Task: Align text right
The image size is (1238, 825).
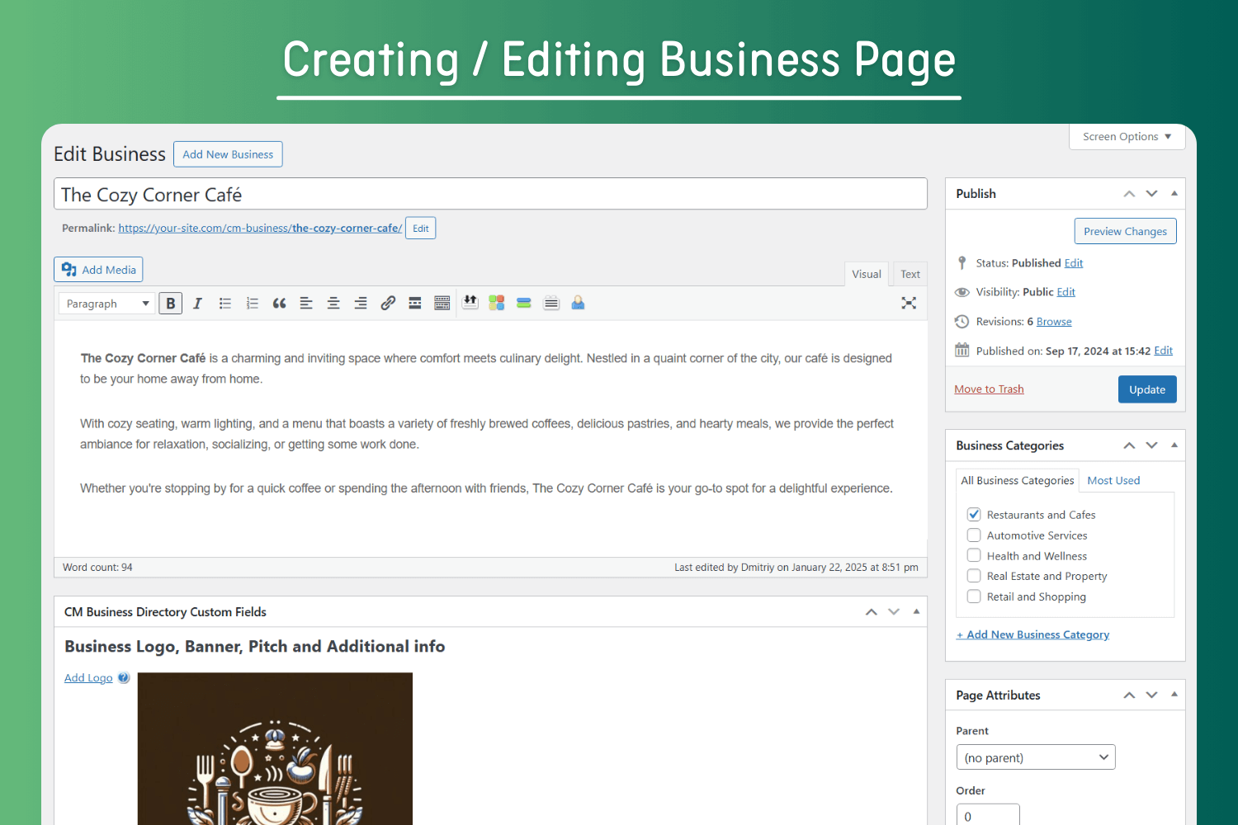Action: pos(361,304)
